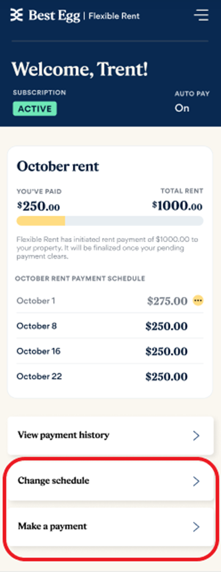Open the hamburger menu icon
Screen dimensions: 221x572
click(x=201, y=15)
